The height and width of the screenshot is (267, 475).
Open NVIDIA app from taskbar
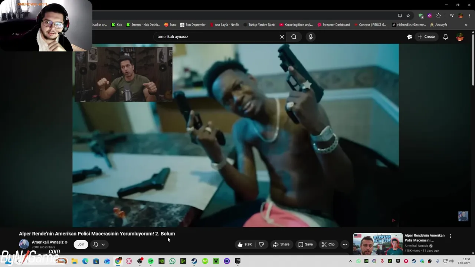tap(161, 261)
